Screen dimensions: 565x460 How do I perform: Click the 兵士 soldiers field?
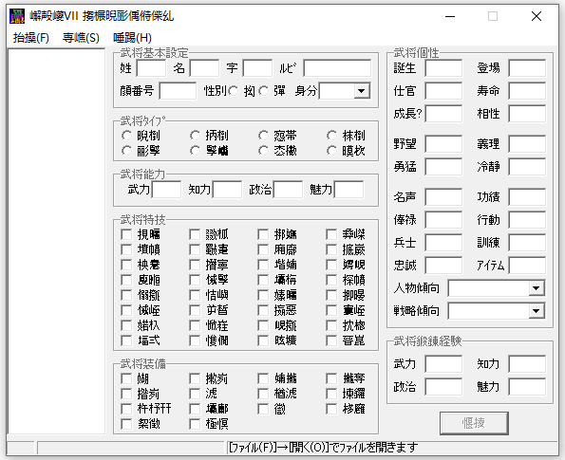[443, 243]
